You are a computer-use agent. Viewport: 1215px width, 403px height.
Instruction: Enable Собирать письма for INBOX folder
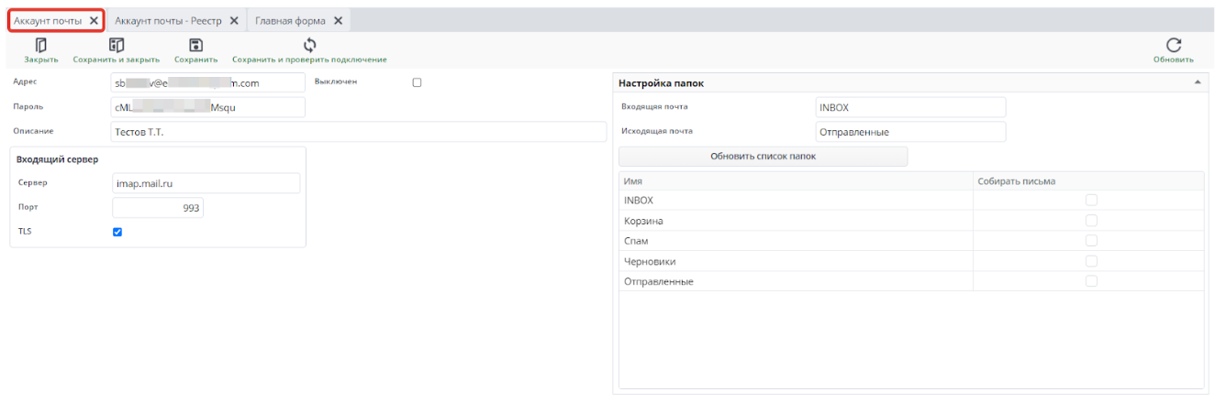[1091, 200]
